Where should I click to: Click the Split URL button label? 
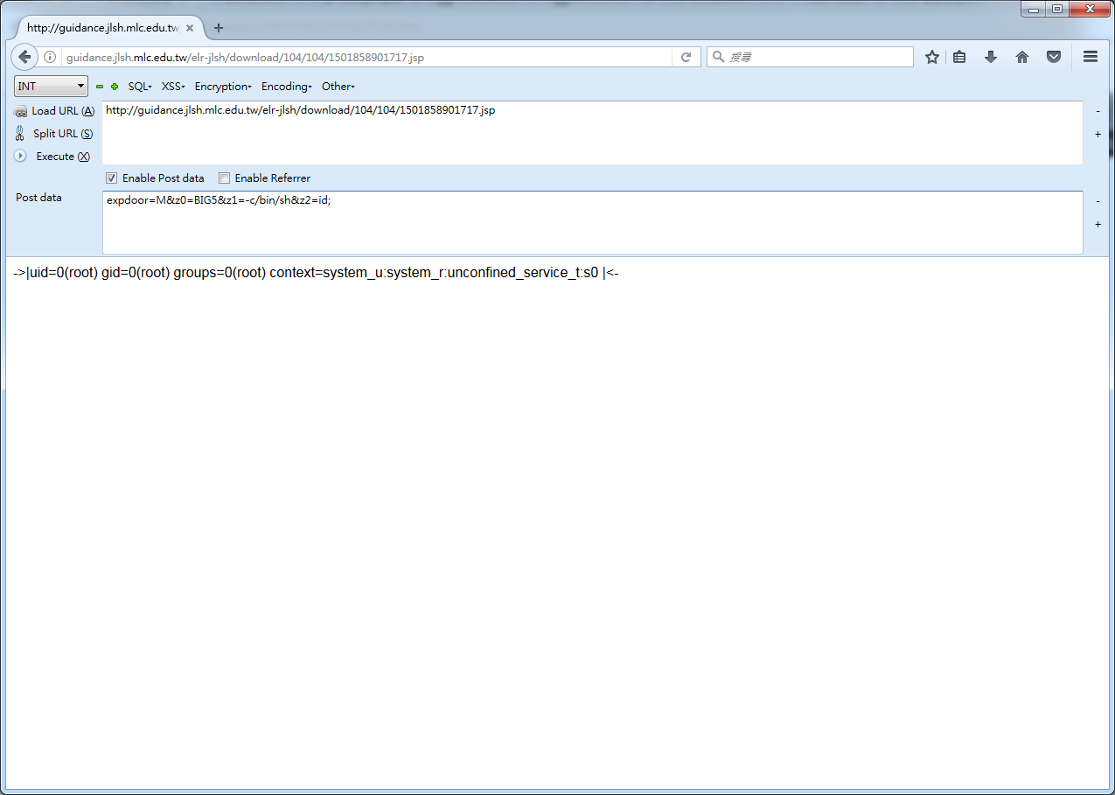point(63,134)
